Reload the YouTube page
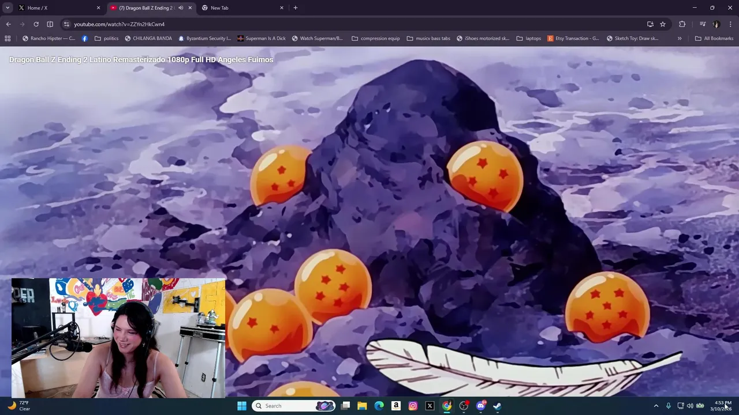The height and width of the screenshot is (415, 739). click(36, 24)
